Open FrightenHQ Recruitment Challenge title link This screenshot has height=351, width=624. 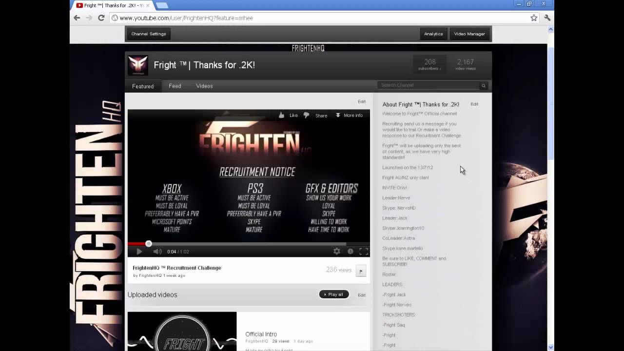(177, 268)
